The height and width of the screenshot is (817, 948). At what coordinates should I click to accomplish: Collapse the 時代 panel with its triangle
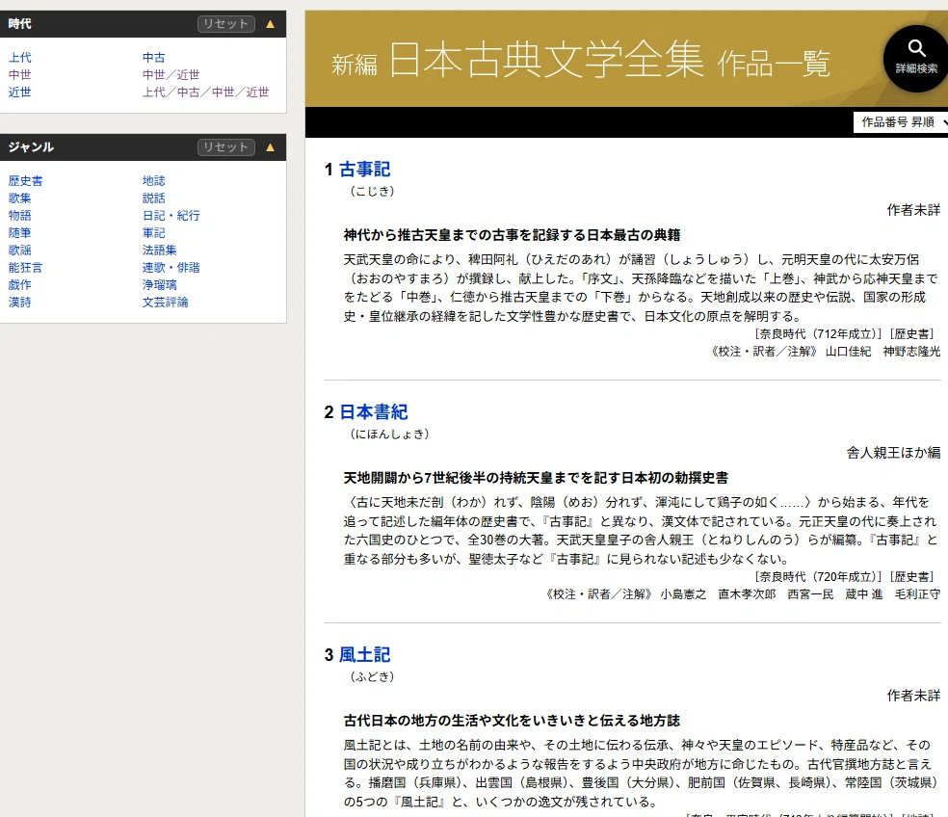pyautogui.click(x=271, y=24)
